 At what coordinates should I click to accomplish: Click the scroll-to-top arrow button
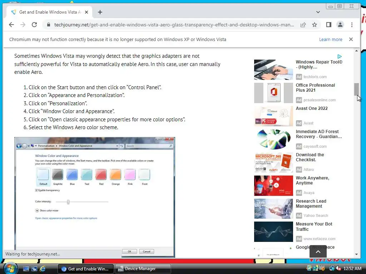(318, 252)
